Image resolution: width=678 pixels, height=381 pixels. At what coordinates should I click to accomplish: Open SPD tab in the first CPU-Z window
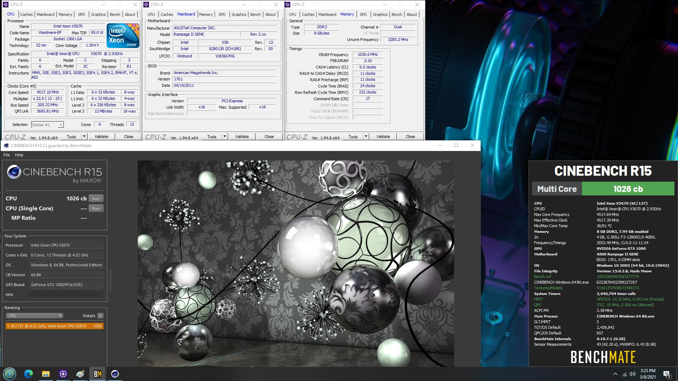pyautogui.click(x=82, y=14)
